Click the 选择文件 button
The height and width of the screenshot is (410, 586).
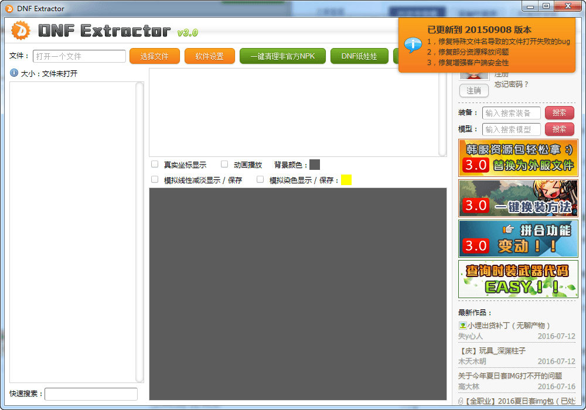coord(154,56)
